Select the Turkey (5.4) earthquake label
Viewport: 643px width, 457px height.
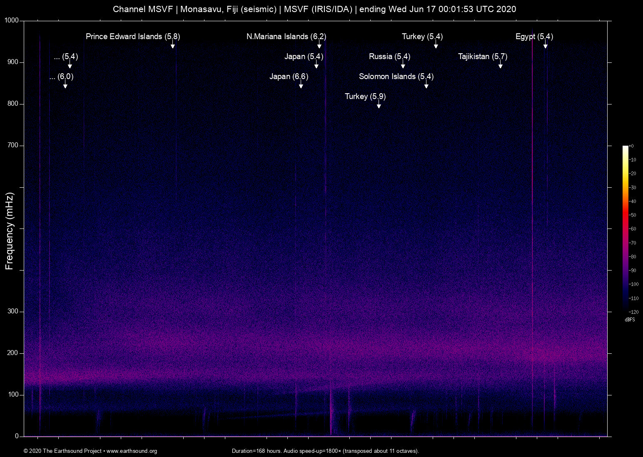[422, 37]
